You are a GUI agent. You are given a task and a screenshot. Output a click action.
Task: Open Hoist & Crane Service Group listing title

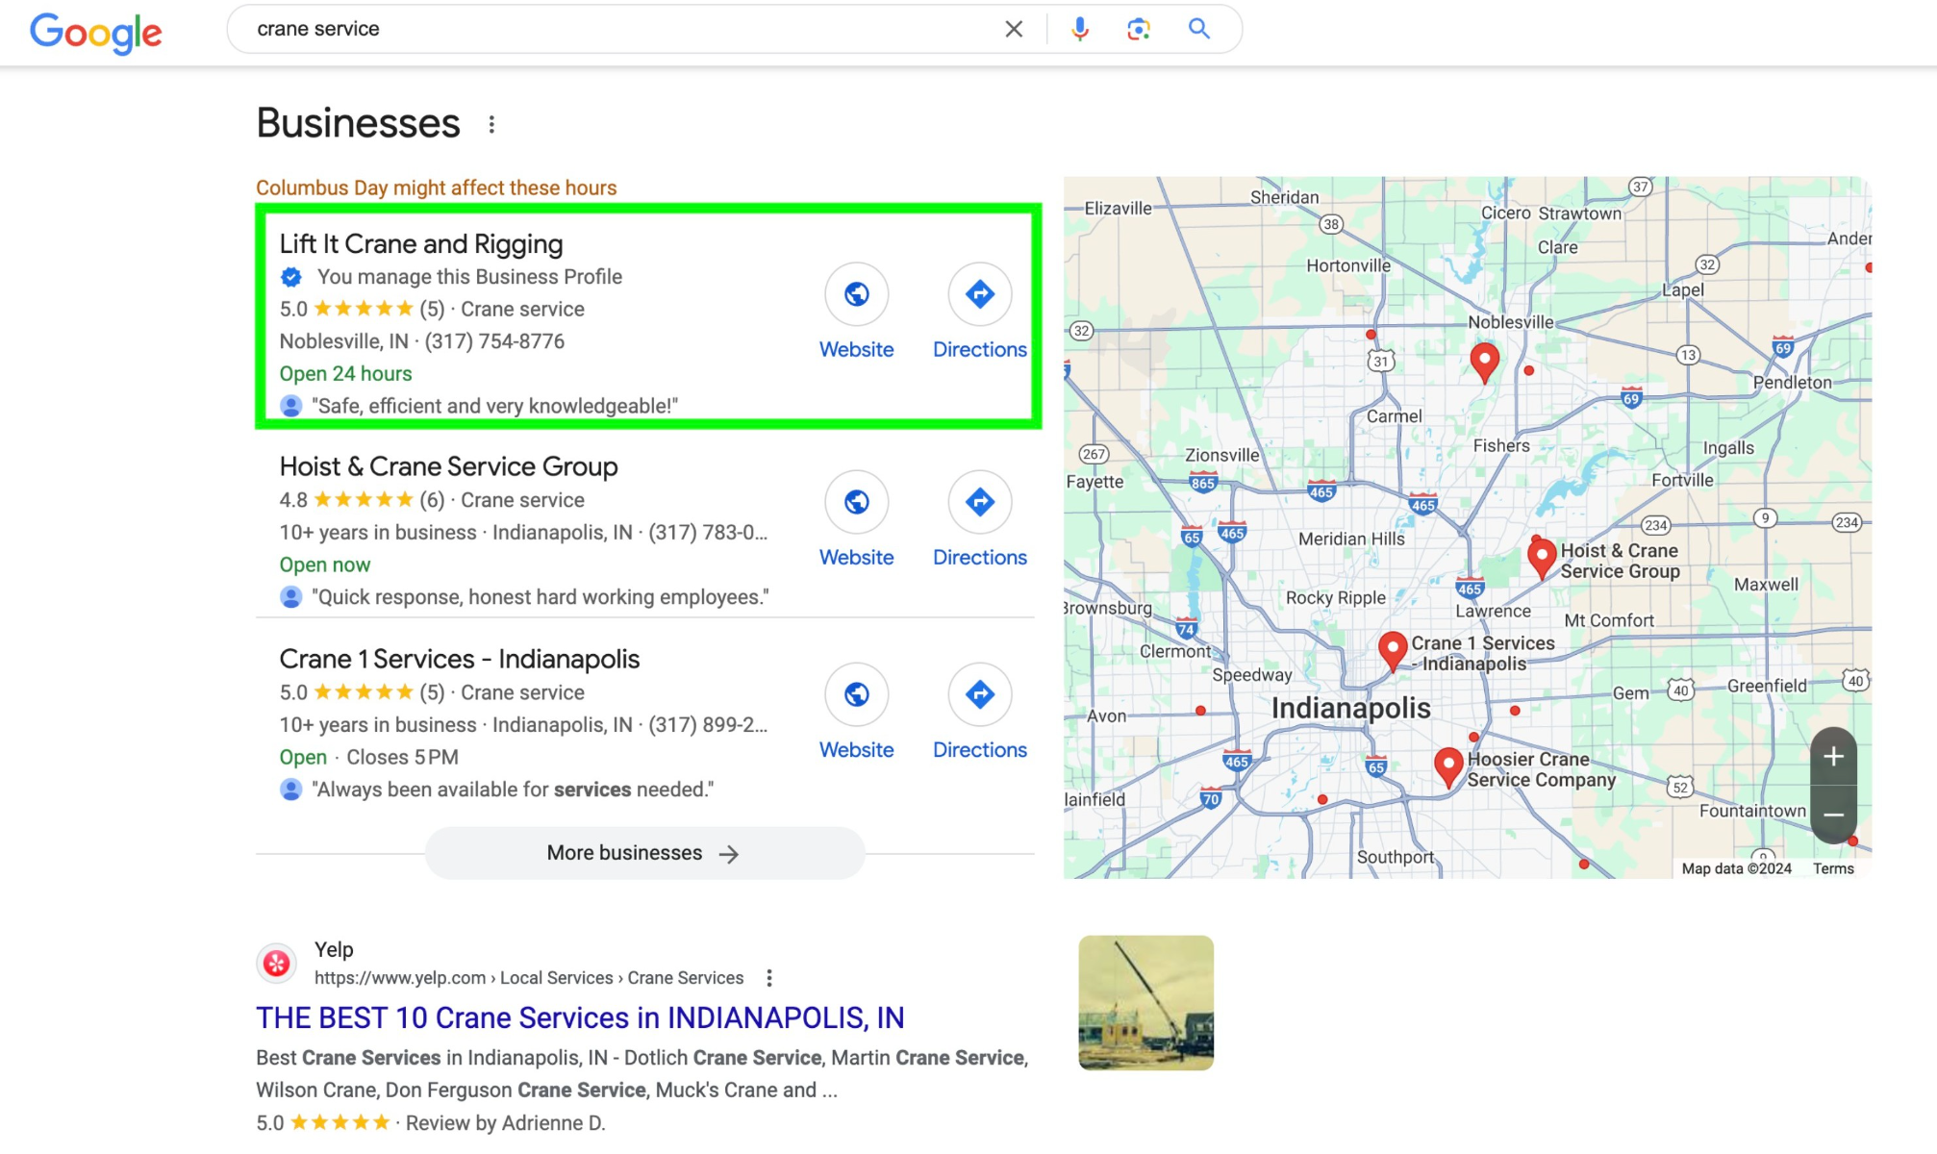click(448, 466)
